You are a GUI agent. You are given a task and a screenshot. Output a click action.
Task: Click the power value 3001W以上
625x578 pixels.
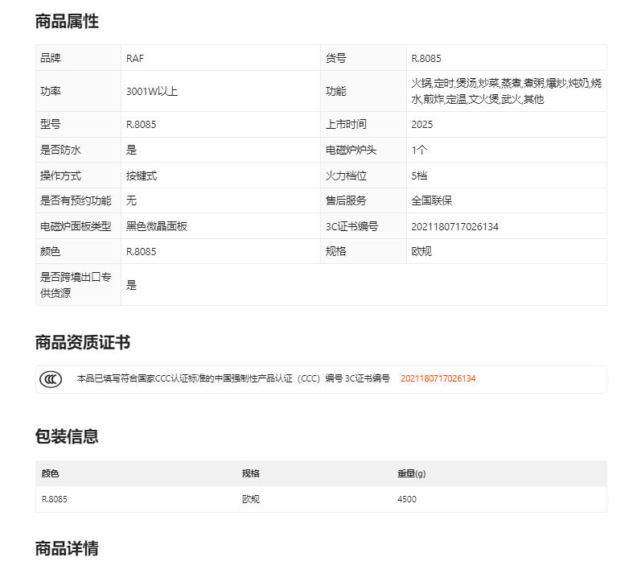tap(152, 91)
